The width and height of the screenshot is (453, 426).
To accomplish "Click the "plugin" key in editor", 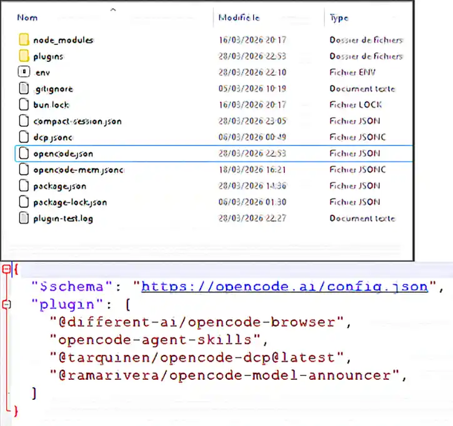I will 67,305.
